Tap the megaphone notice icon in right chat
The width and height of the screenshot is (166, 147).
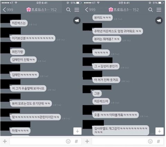click(159, 20)
